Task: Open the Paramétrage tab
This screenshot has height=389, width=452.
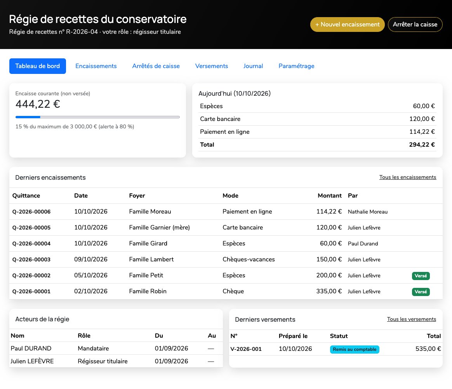Action: tap(296, 66)
